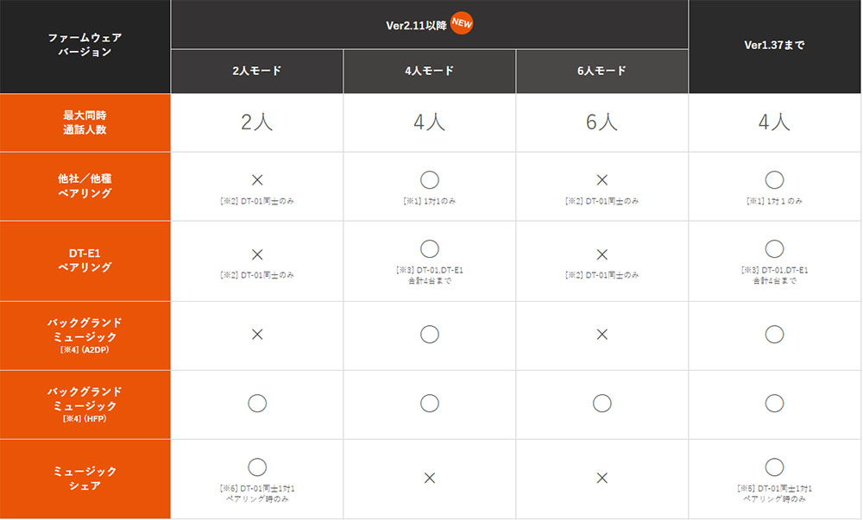Screen dimensions: 863x520
Task: Select the 6人モード column header
Action: pos(602,71)
